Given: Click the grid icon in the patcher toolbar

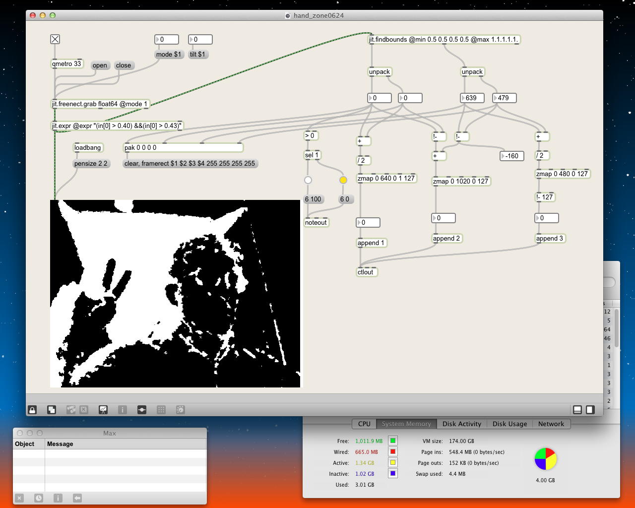Looking at the screenshot, I should [161, 410].
